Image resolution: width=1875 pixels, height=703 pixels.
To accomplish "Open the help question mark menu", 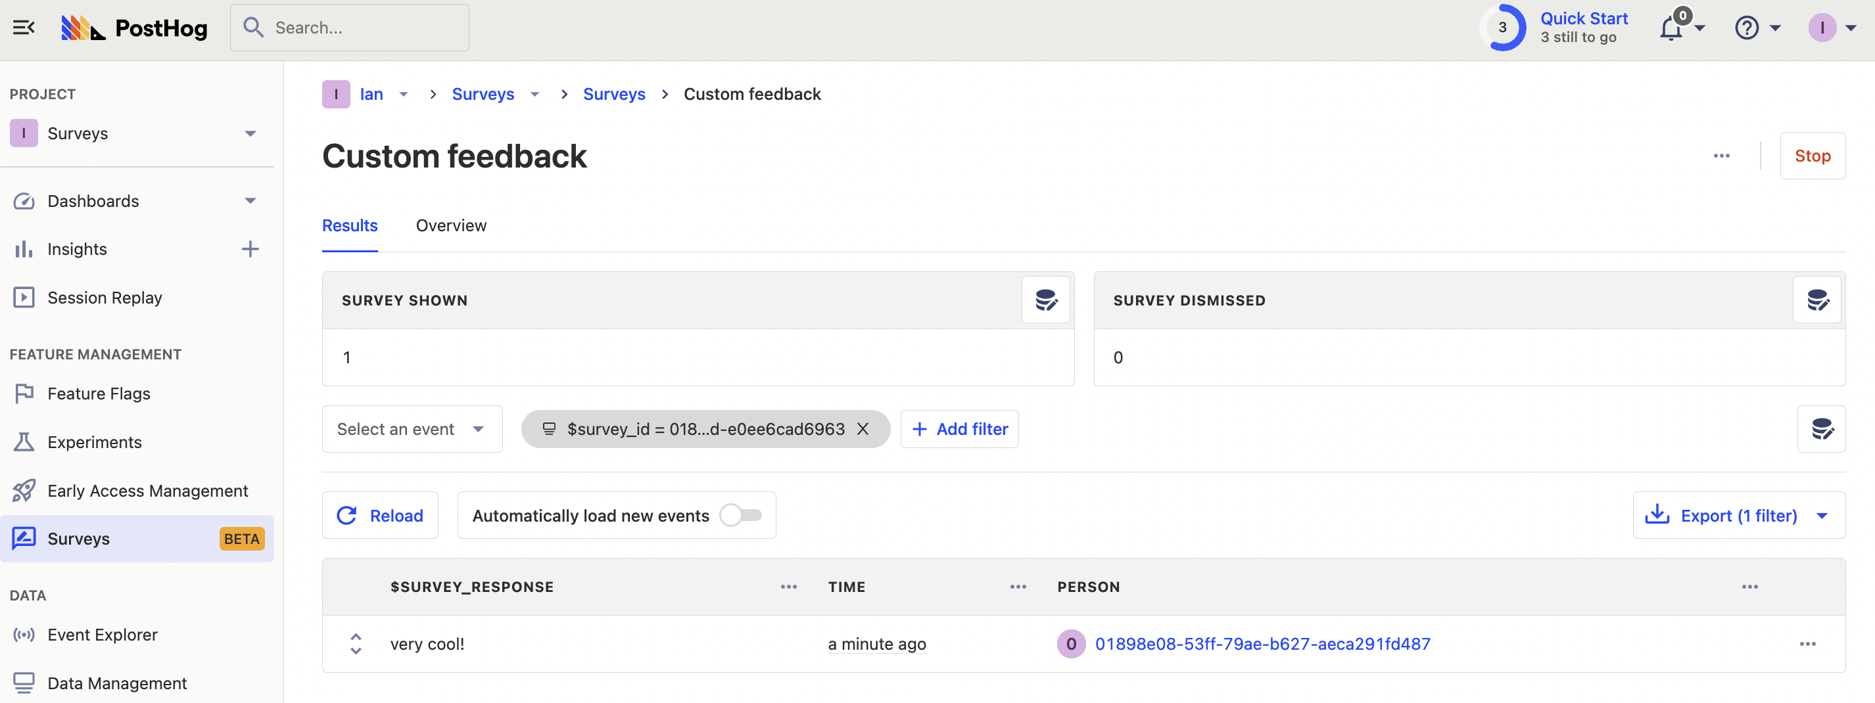I will click(1747, 28).
